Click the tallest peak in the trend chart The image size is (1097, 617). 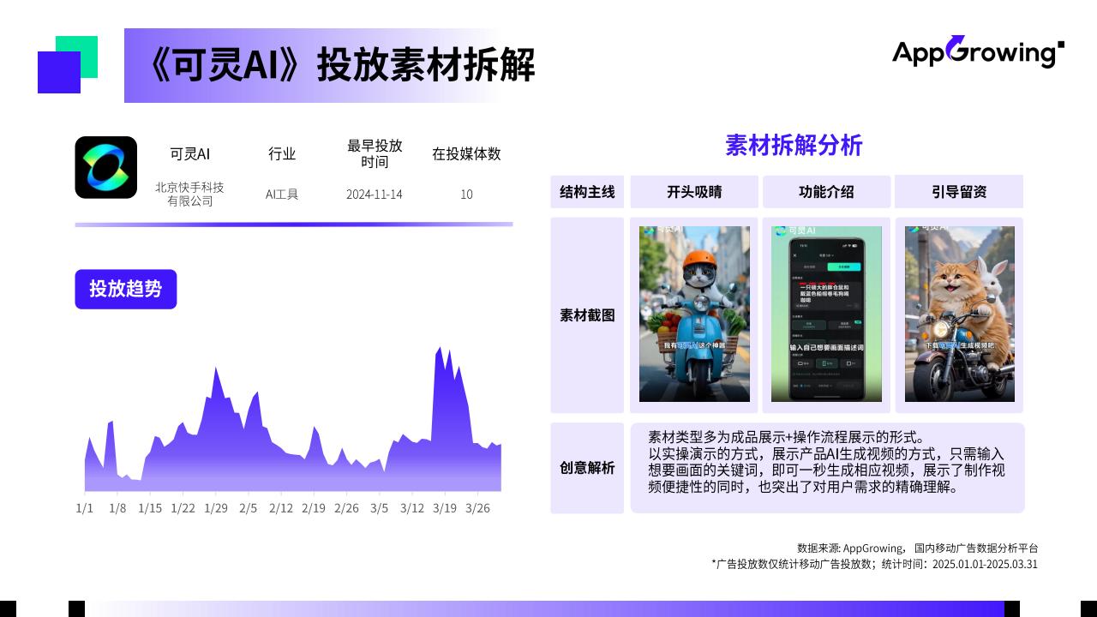click(x=440, y=349)
